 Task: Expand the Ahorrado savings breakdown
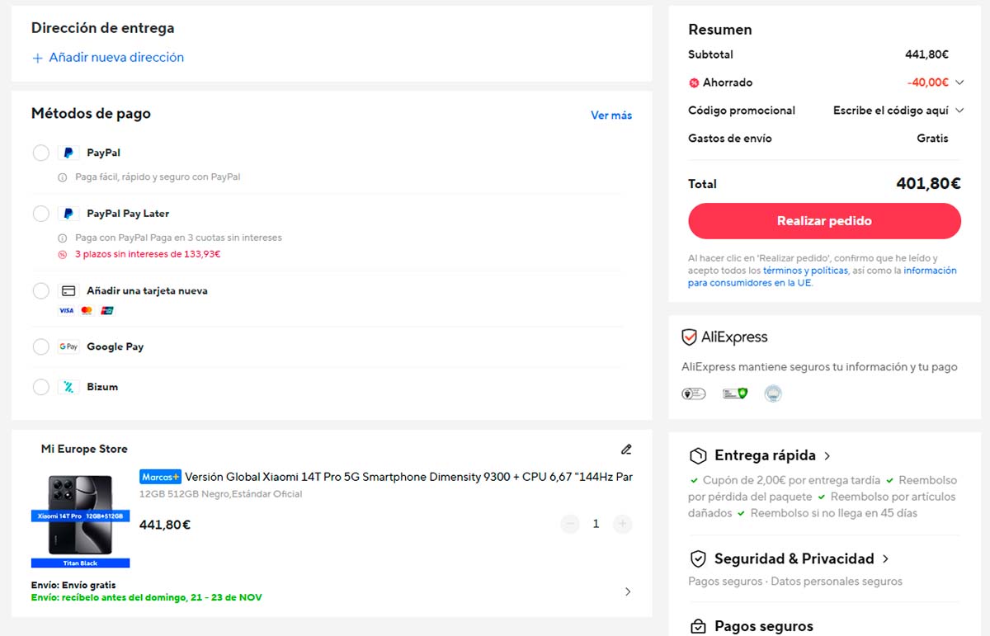959,82
